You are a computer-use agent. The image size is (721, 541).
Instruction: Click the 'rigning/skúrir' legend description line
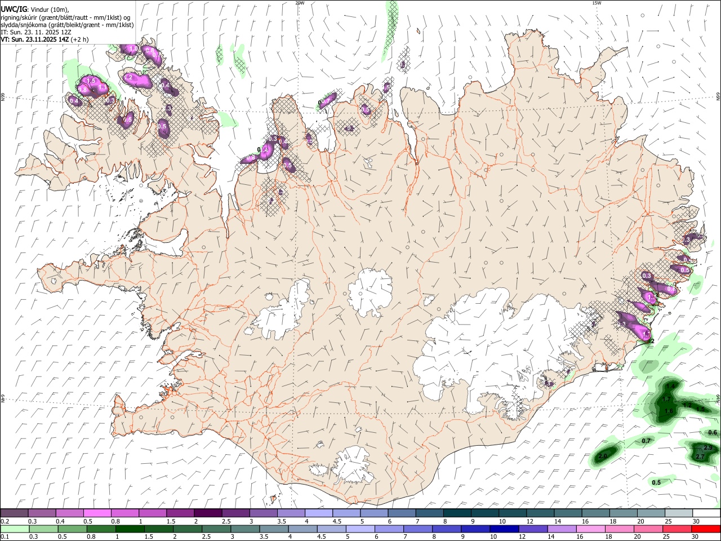tap(65, 17)
